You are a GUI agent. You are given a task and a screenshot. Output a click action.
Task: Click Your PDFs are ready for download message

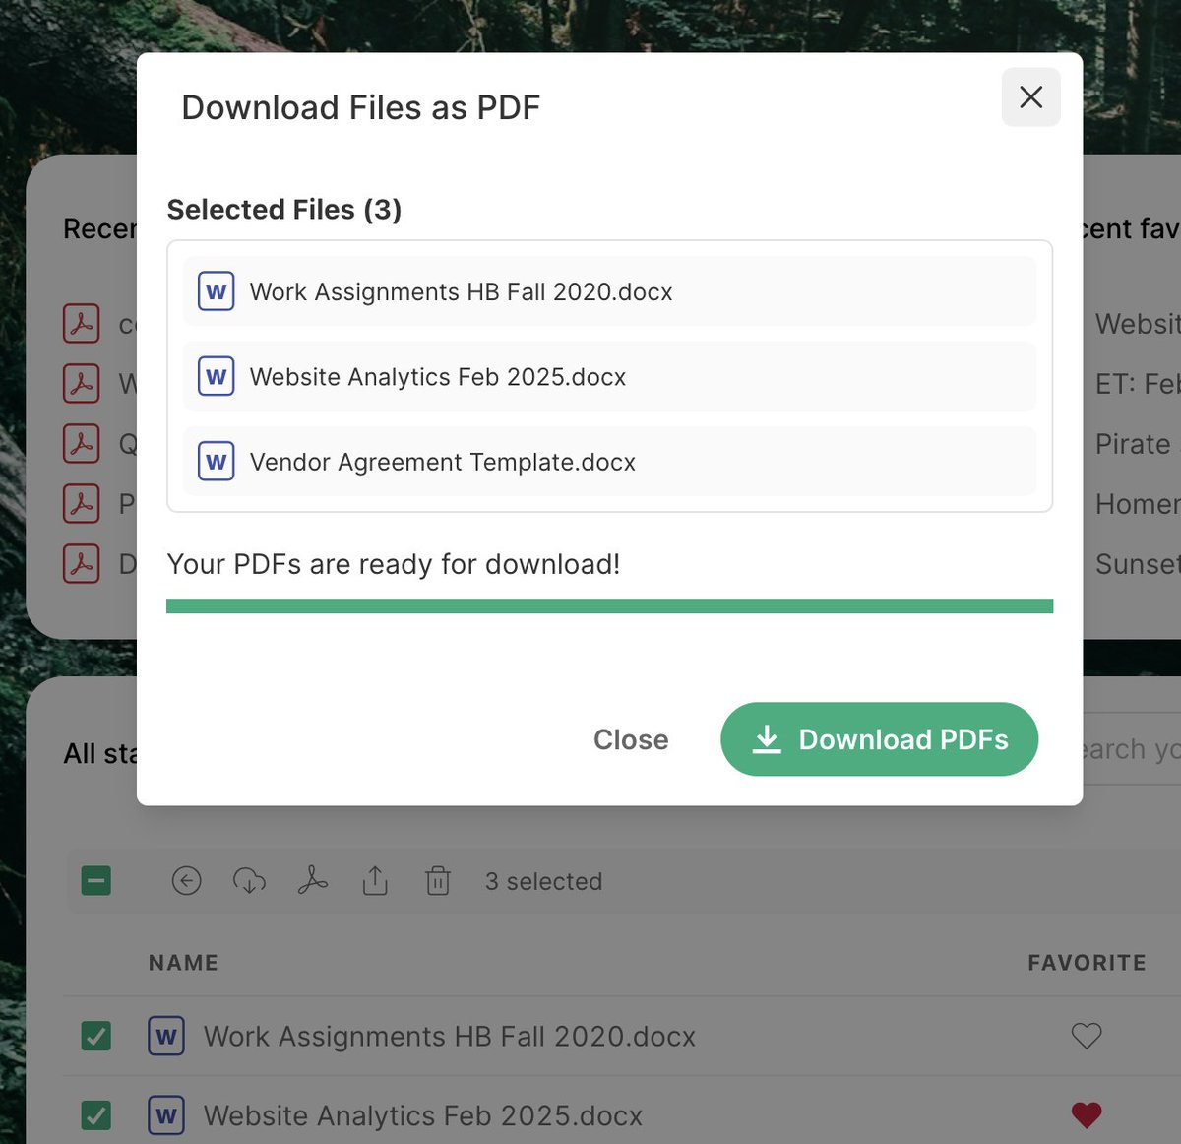[x=394, y=564]
